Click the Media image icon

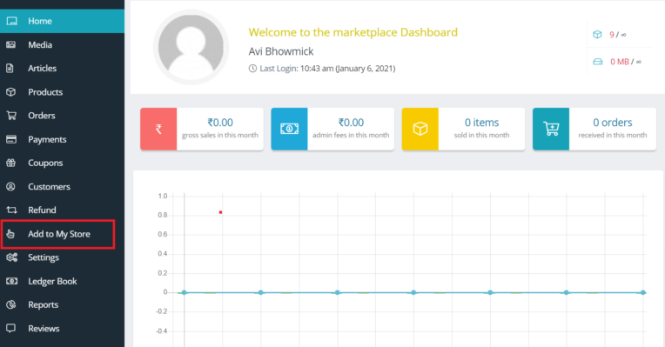click(x=11, y=44)
